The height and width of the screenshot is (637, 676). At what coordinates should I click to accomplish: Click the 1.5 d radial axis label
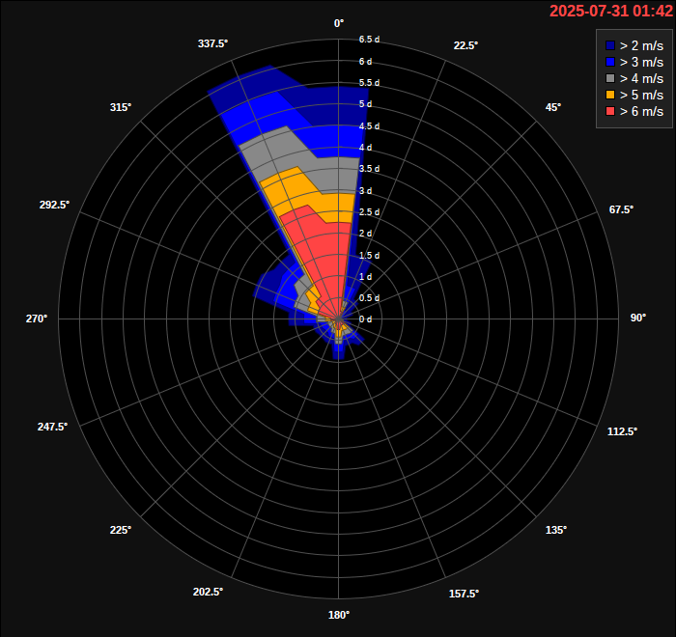(370, 256)
